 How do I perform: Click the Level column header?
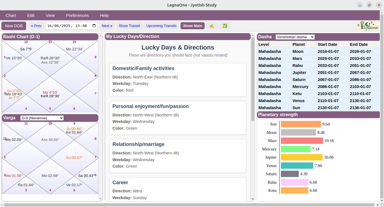(274, 44)
